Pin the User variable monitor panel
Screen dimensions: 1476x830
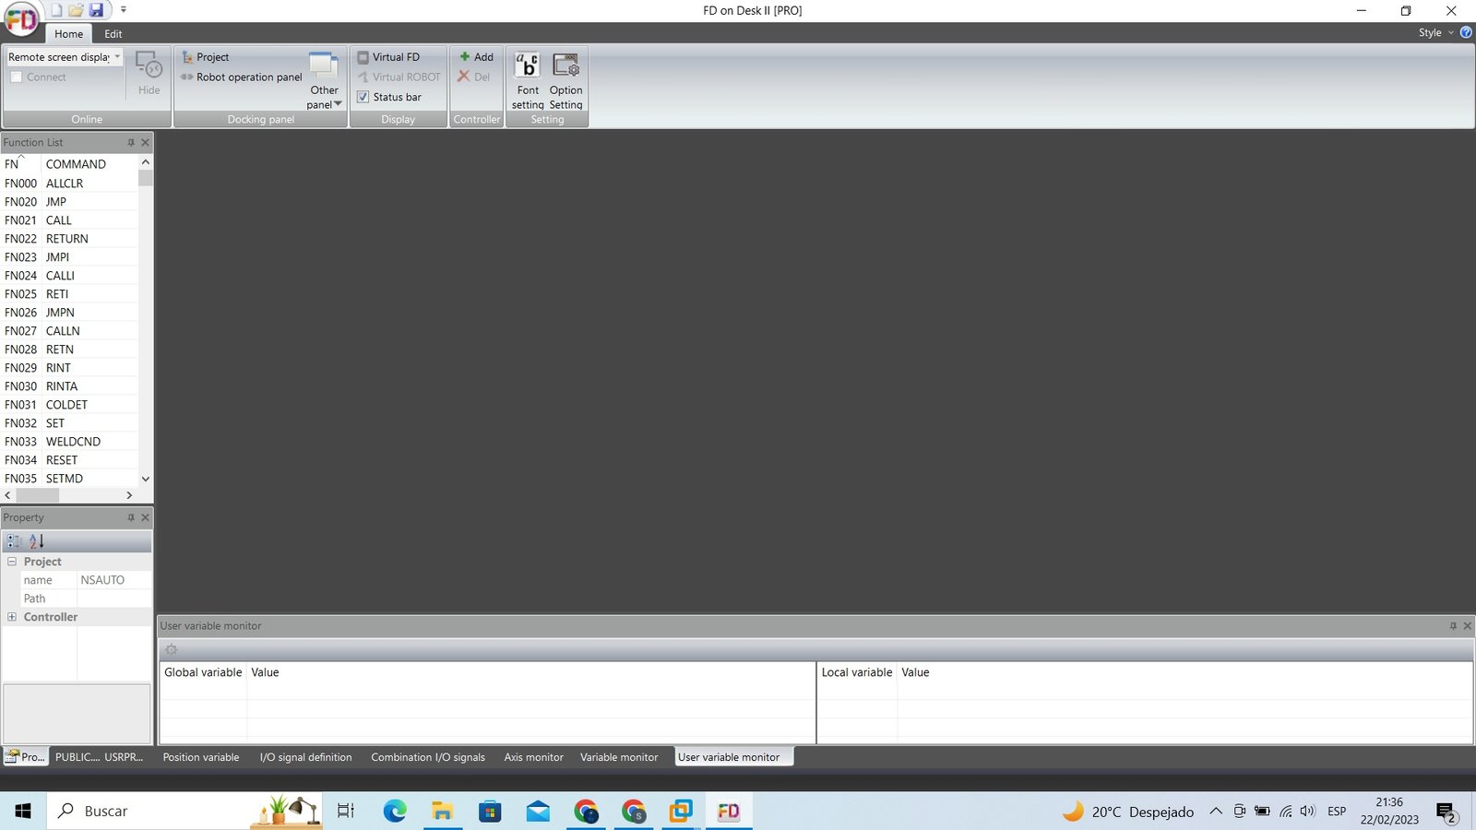coord(1453,626)
